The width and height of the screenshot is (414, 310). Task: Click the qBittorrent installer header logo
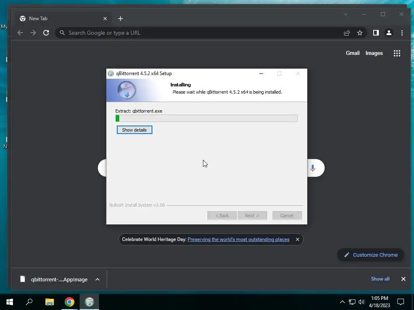click(x=127, y=90)
